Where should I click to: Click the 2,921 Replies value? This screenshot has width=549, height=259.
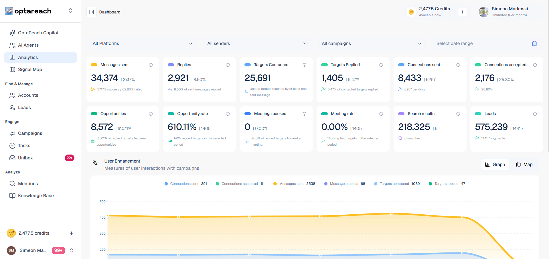coord(178,78)
